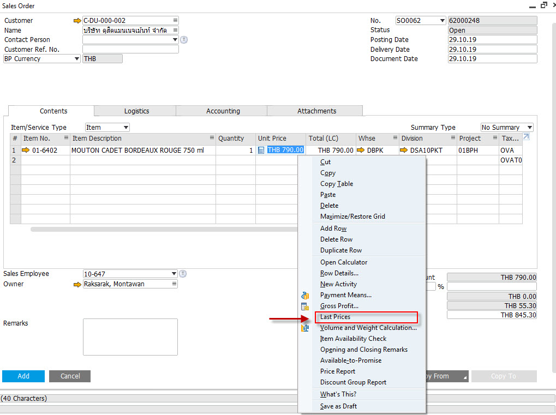Image resolution: width=556 pixels, height=415 pixels.
Task: Expand the grid with the top-right arrow icon
Action: coord(526,137)
